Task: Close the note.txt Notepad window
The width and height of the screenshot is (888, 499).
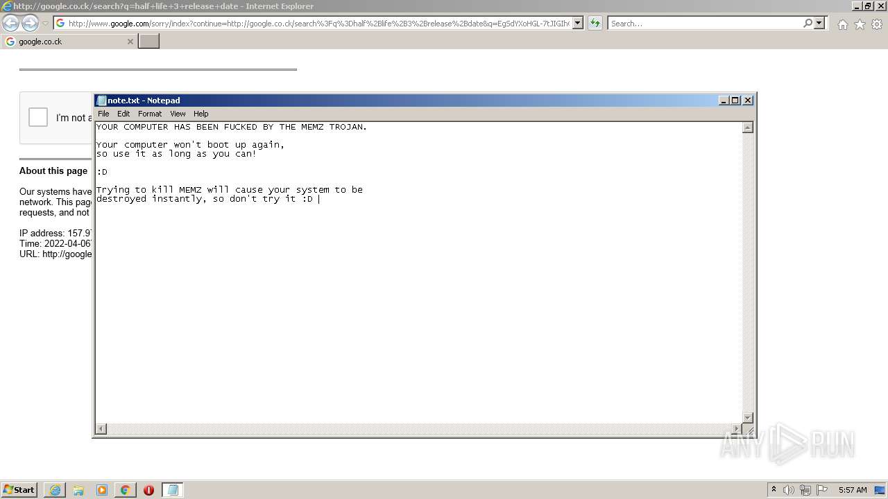Action: click(x=748, y=100)
